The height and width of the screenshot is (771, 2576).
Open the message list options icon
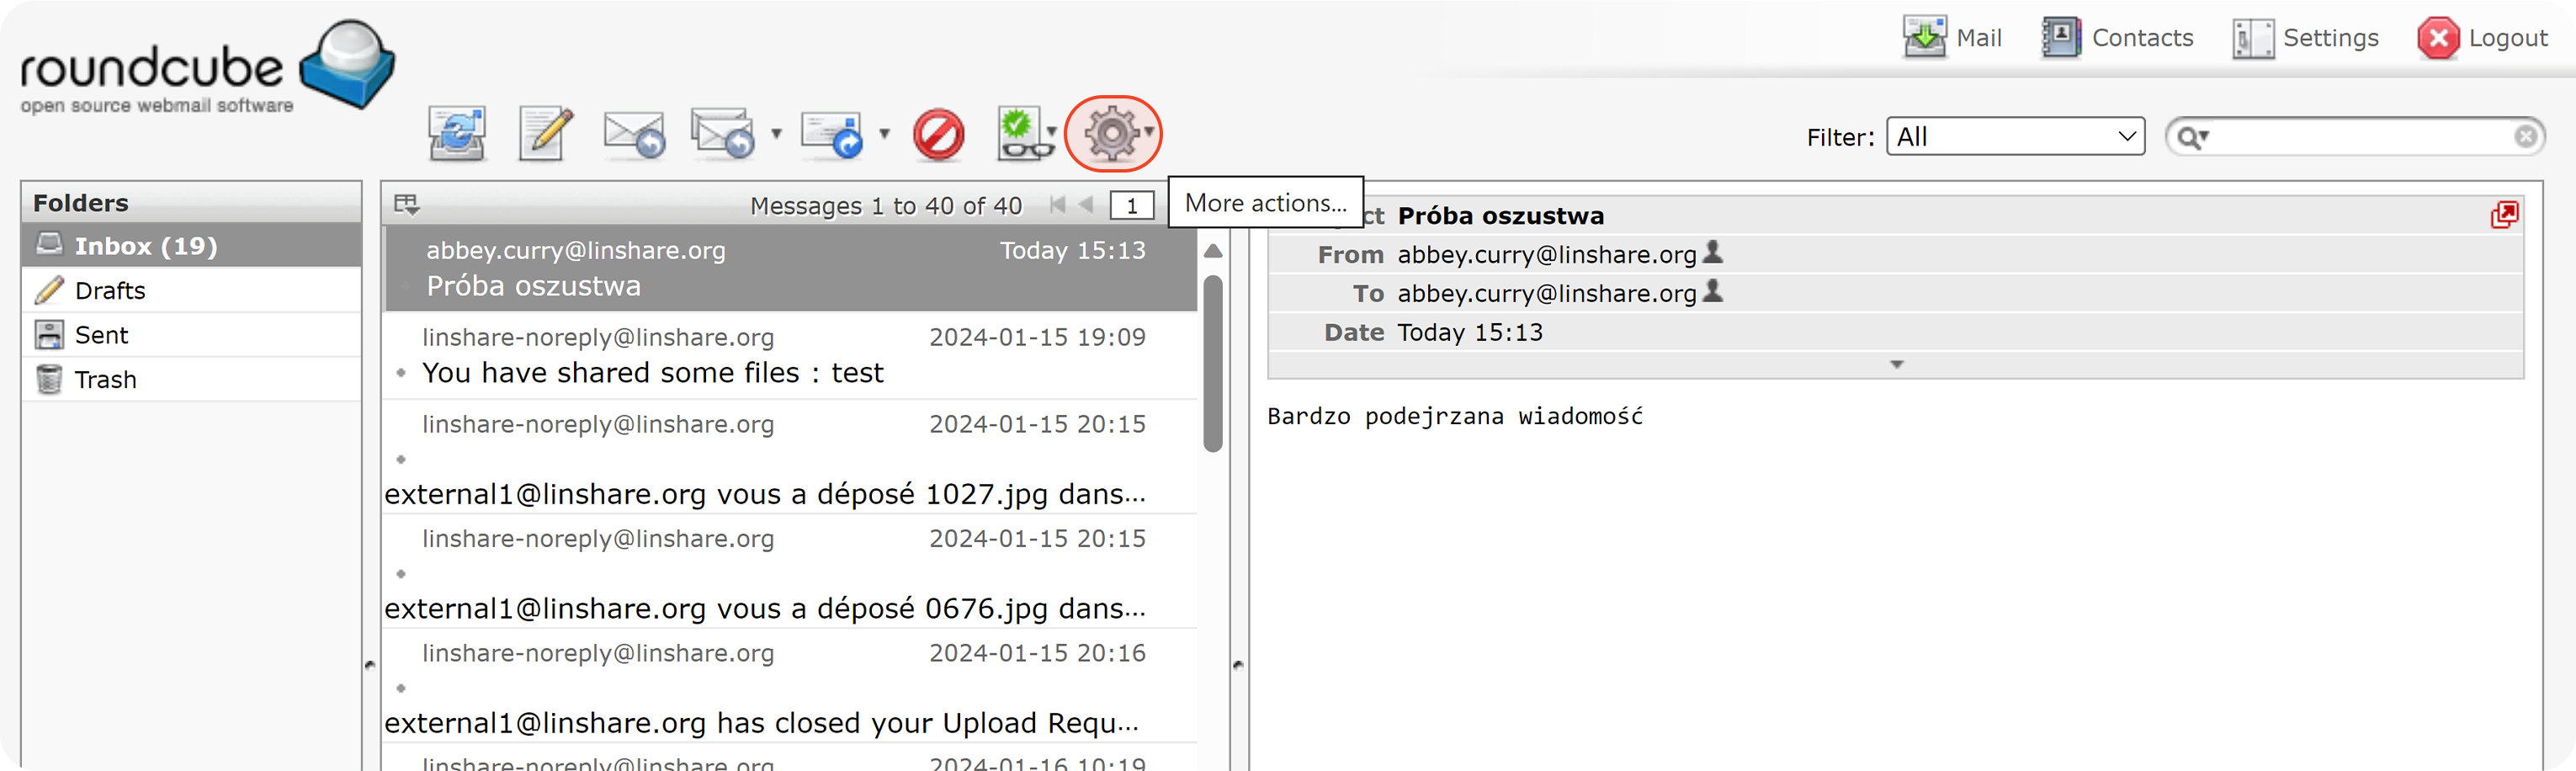click(406, 205)
